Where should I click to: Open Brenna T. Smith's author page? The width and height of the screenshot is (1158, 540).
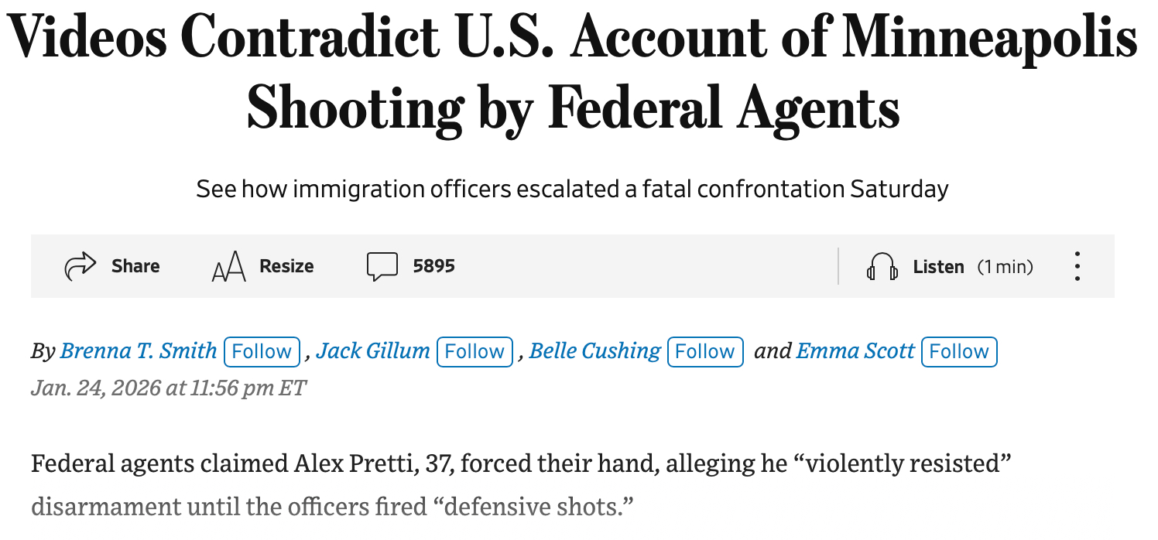tap(139, 351)
